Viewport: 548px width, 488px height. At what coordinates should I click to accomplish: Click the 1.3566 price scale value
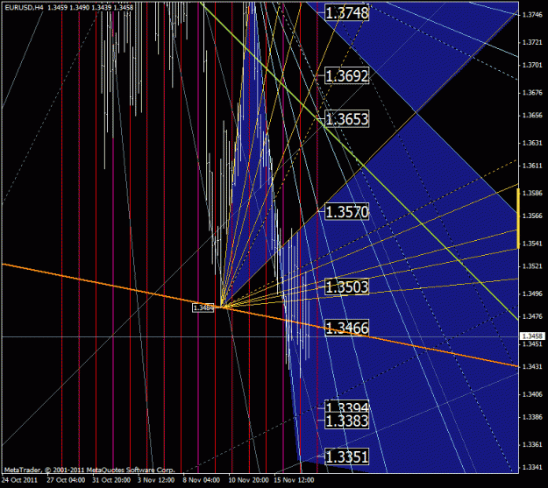532,216
